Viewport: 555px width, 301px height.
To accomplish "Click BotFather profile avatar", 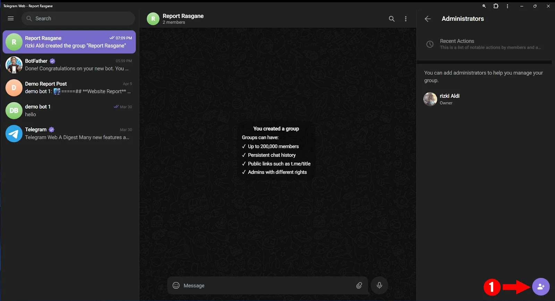I will pos(14,65).
